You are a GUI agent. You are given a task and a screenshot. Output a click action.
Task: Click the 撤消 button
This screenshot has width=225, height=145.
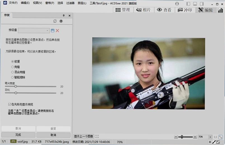(18, 128)
